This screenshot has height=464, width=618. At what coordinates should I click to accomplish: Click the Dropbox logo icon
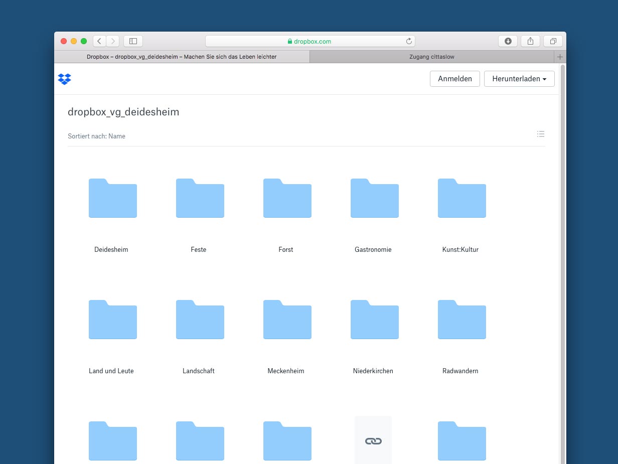[x=64, y=79]
